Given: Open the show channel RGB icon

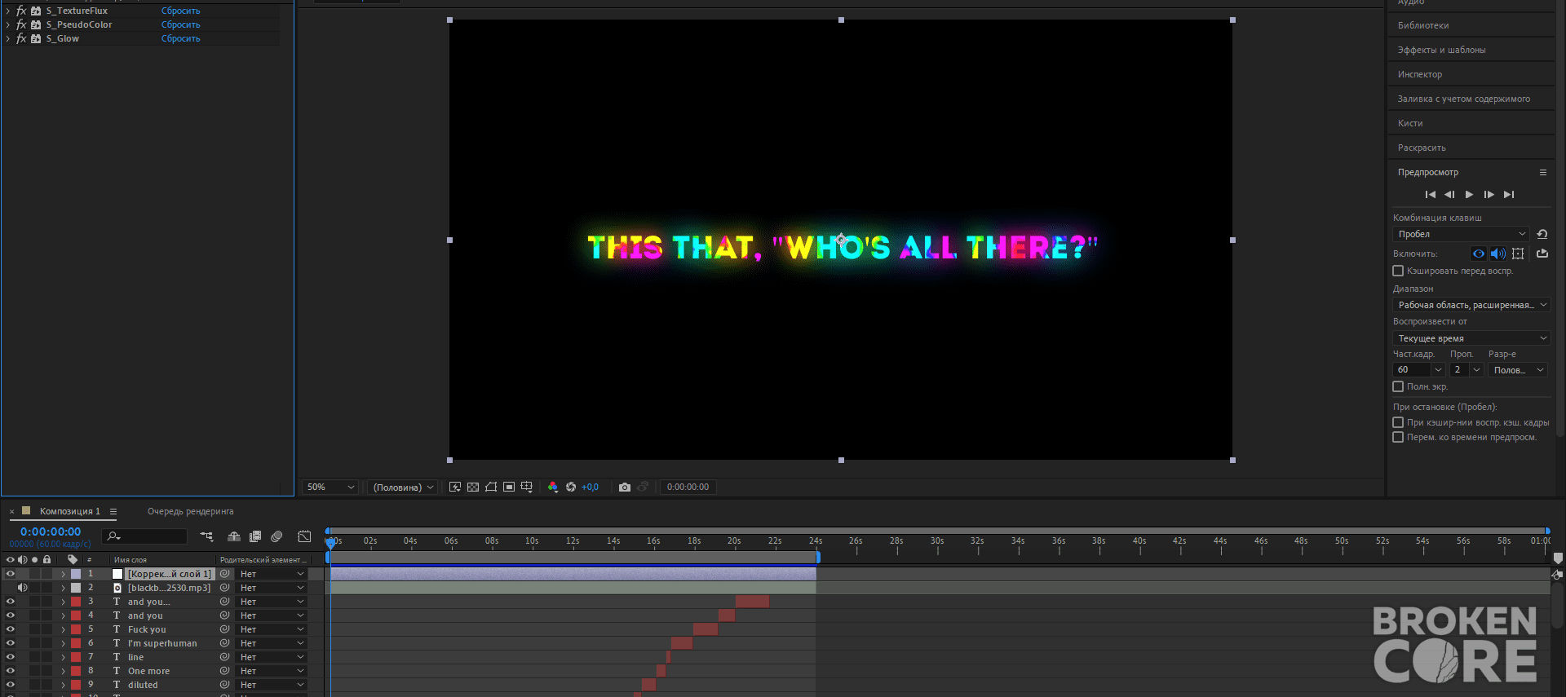Looking at the screenshot, I should [553, 487].
